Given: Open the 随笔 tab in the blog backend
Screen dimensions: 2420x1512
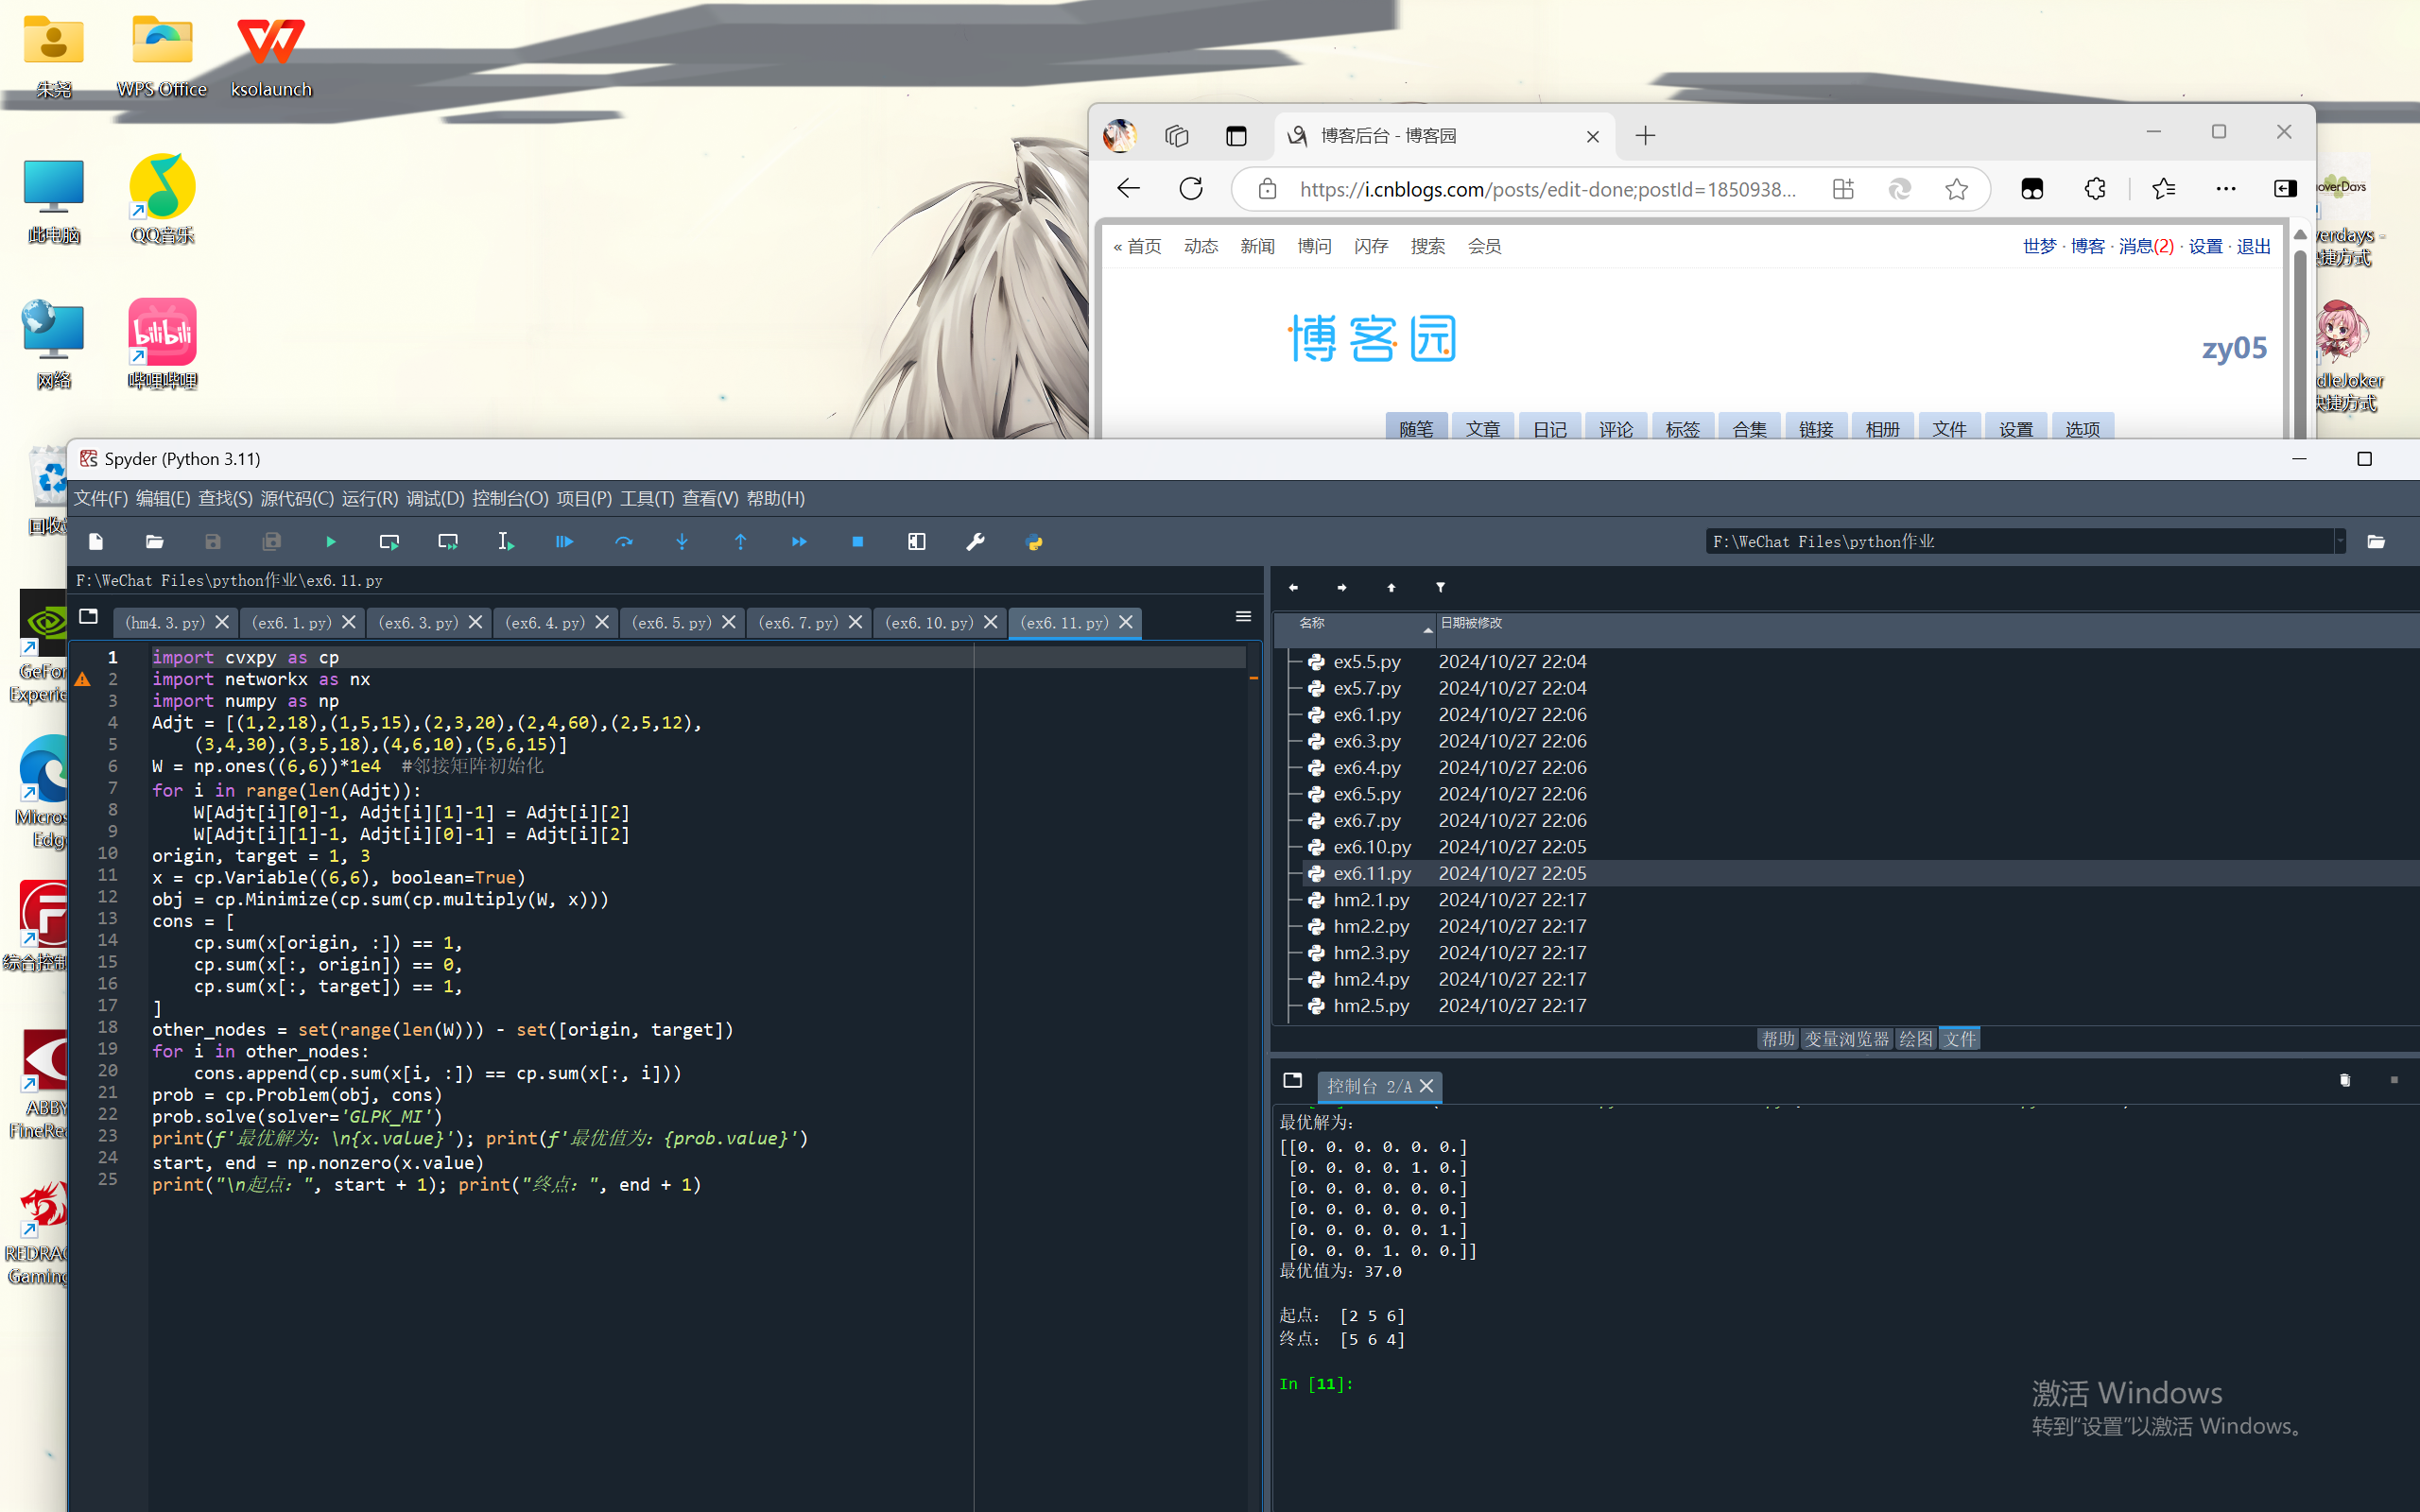Looking at the screenshot, I should (1415, 428).
